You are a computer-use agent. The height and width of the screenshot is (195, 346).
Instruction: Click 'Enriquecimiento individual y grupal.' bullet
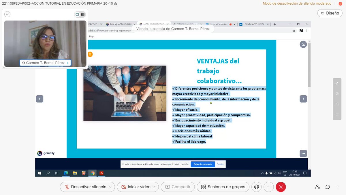pos(202,120)
